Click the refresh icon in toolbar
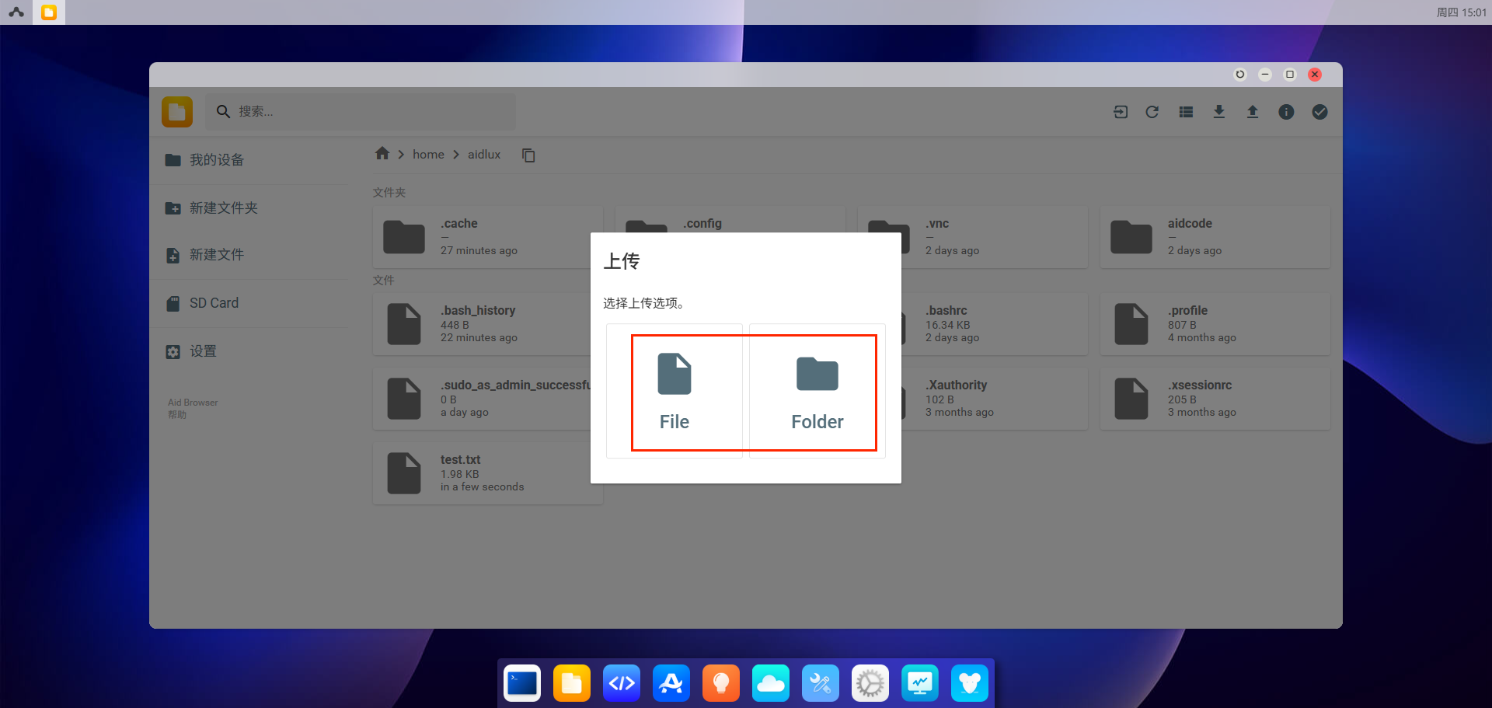 1152,112
